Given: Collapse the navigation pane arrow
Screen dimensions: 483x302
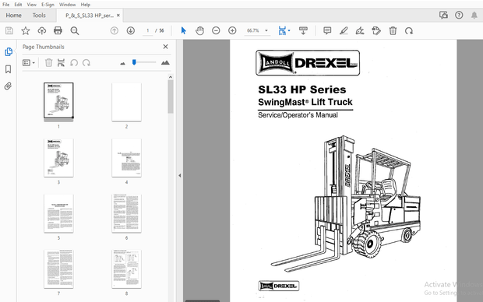Looking at the screenshot, I should pyautogui.click(x=180, y=175).
